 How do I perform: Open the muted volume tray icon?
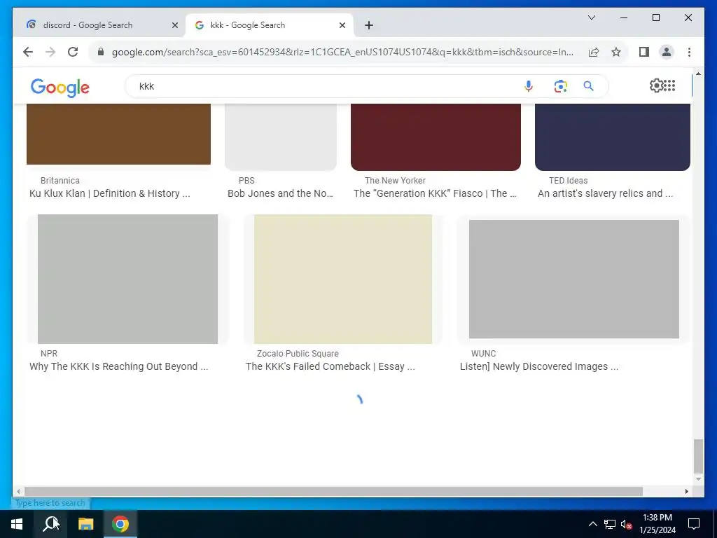(x=627, y=524)
